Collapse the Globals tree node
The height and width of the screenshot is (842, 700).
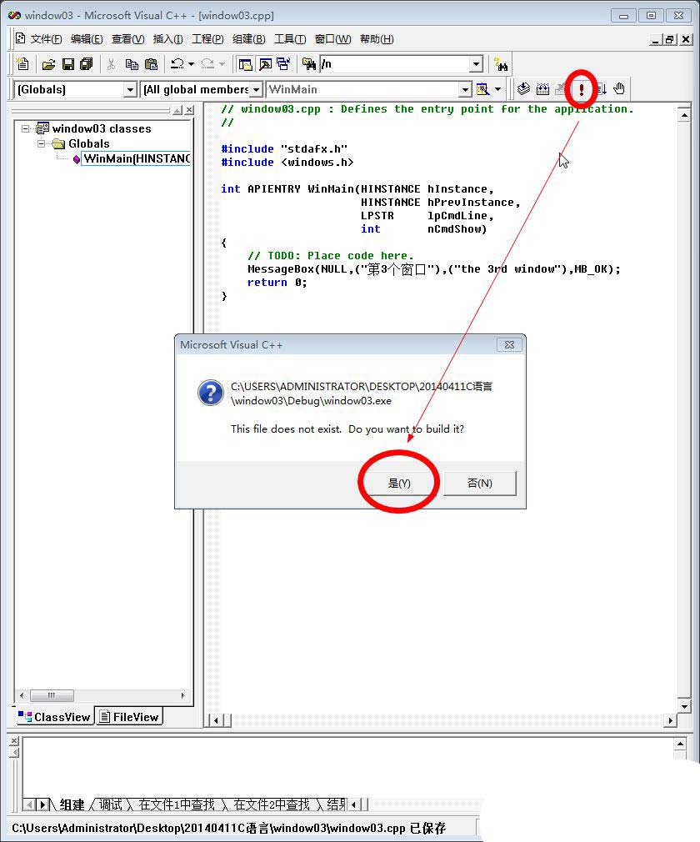[x=41, y=143]
